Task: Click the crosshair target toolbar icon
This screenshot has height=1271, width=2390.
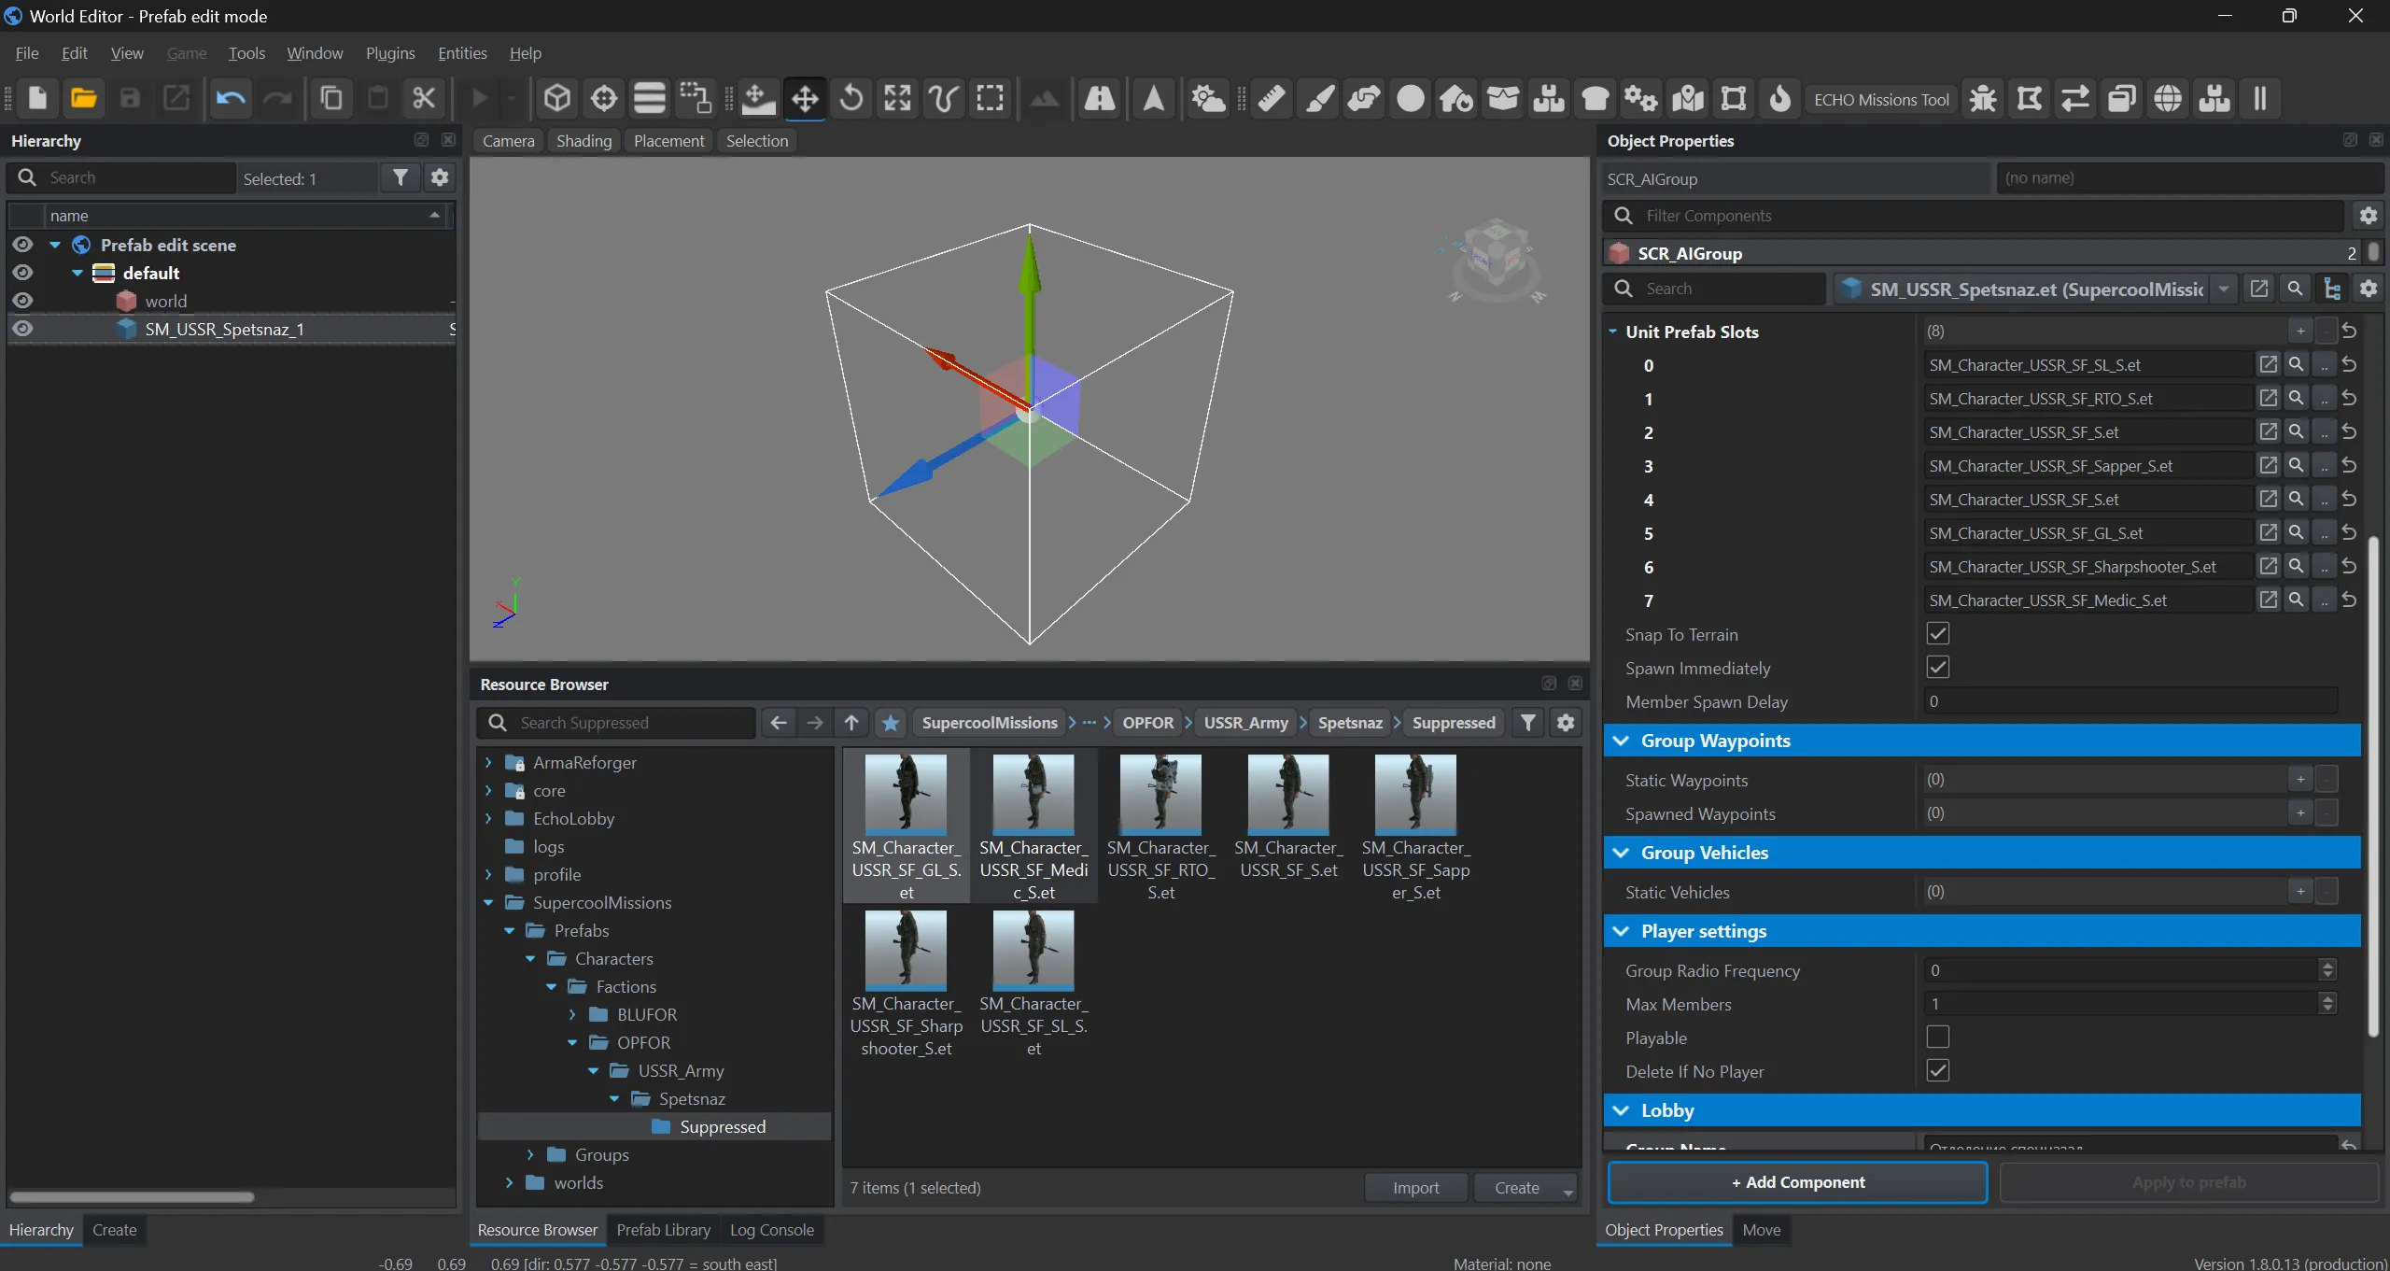Action: click(604, 98)
